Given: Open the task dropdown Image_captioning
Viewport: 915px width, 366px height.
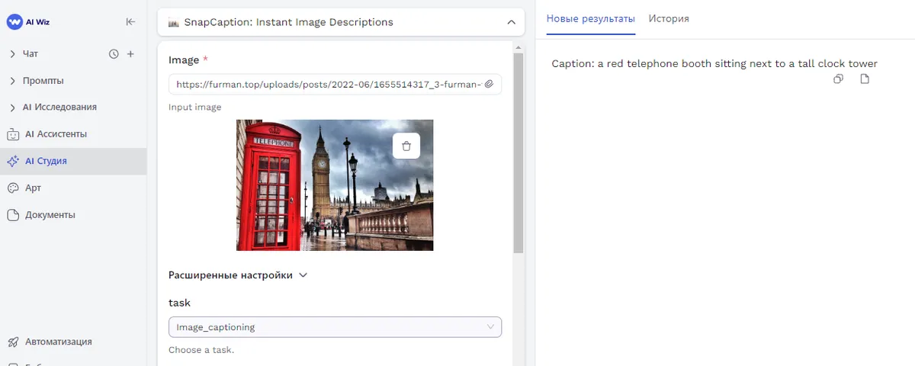Looking at the screenshot, I should [x=335, y=327].
